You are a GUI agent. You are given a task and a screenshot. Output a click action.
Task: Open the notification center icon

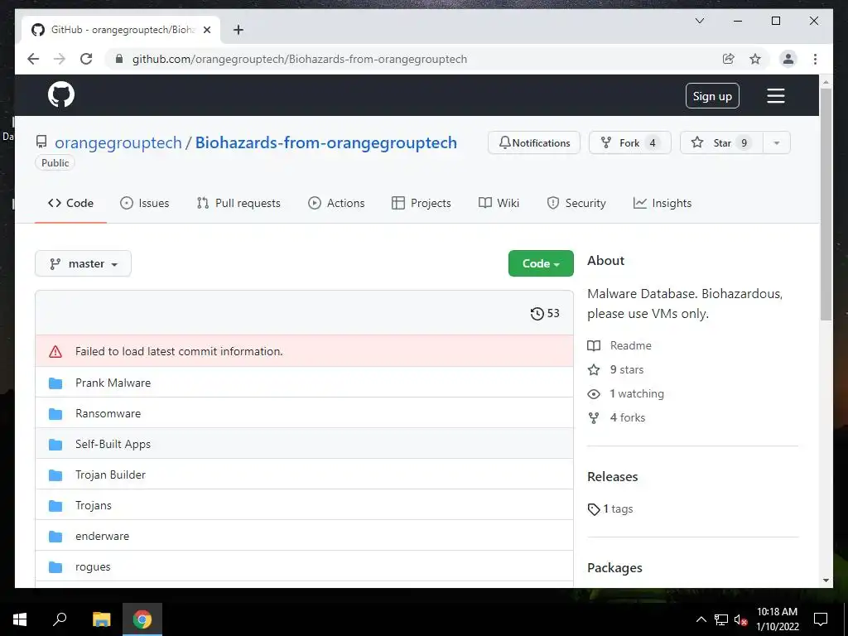(x=821, y=619)
